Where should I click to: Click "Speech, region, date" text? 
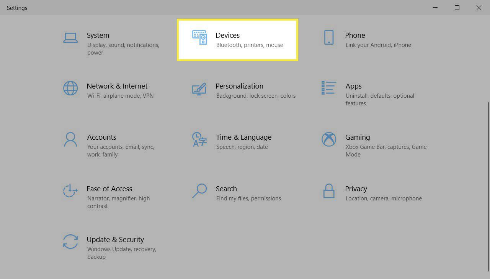[x=242, y=147]
